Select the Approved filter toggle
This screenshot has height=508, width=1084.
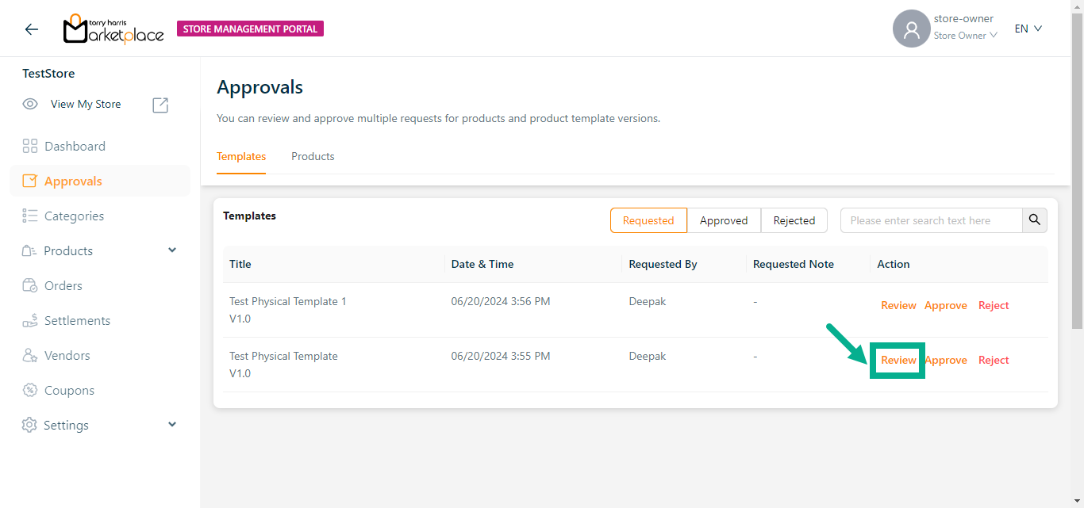pyautogui.click(x=724, y=220)
